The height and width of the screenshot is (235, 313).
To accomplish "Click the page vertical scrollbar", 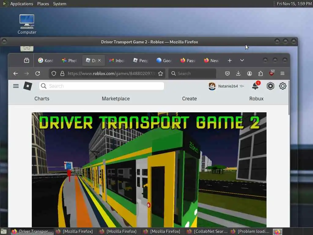I will pyautogui.click(x=289, y=98).
